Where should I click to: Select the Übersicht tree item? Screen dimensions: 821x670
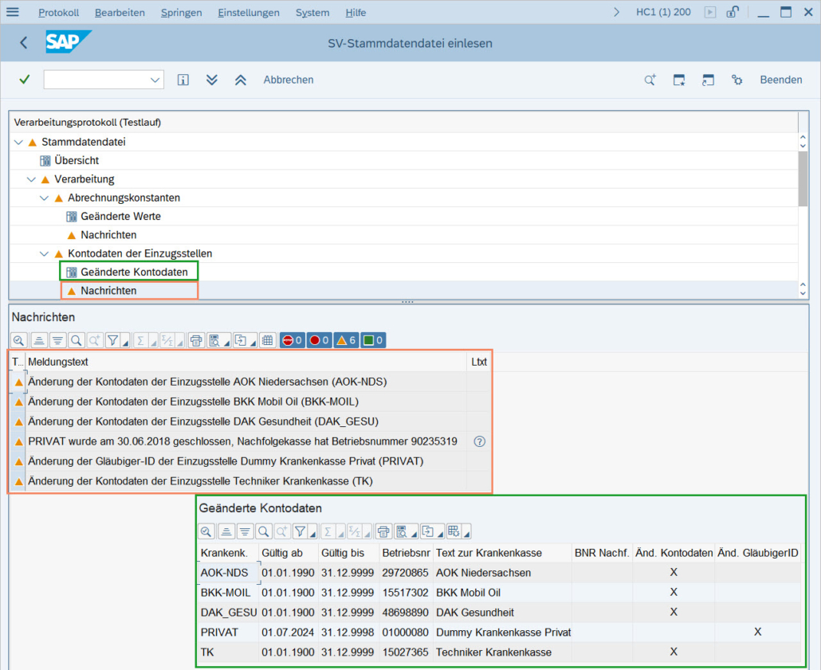[x=77, y=161]
